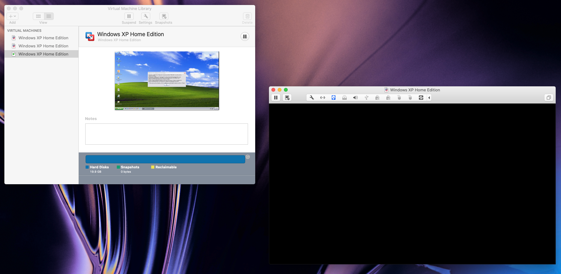Suspend the VM from the library toolbar
This screenshot has width=561, height=274.
point(129,16)
